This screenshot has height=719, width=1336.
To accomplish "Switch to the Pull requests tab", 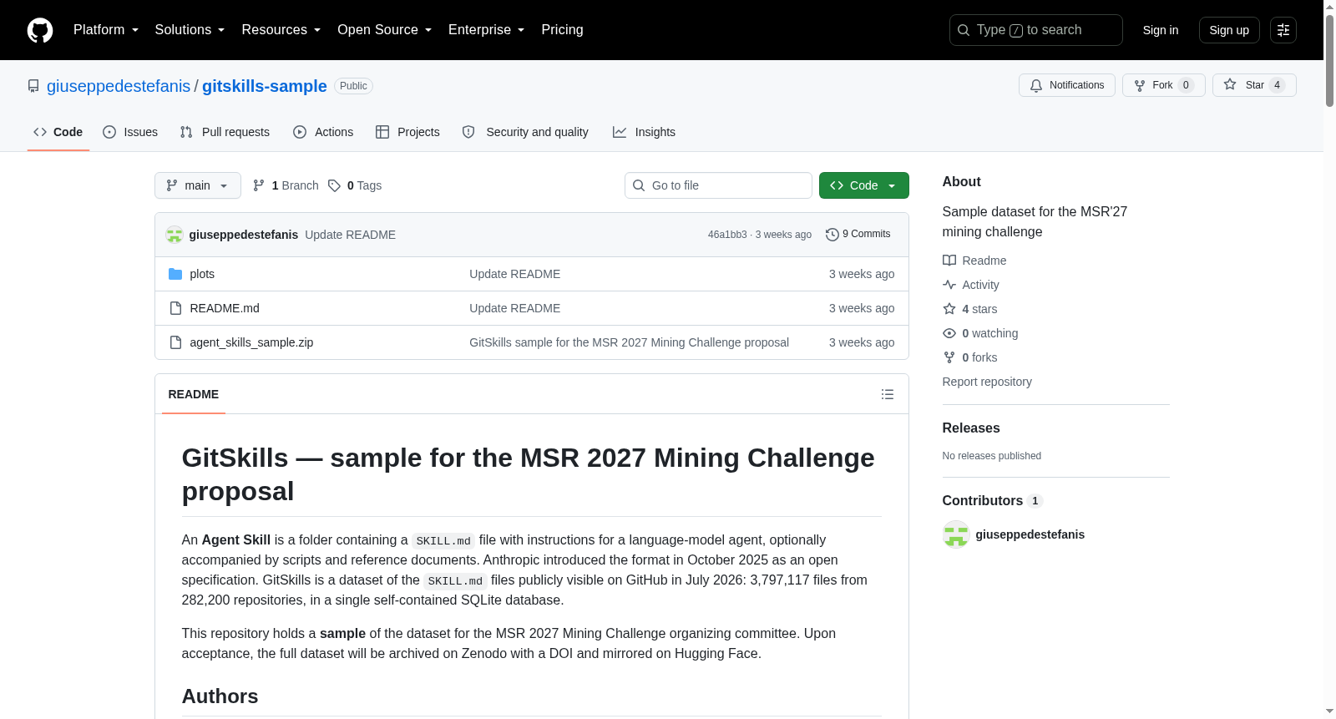I will (x=225, y=132).
